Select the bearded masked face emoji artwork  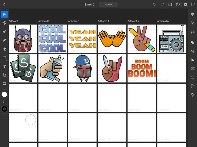click(x=23, y=39)
